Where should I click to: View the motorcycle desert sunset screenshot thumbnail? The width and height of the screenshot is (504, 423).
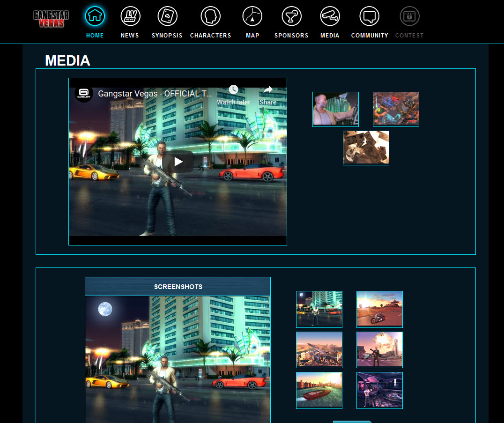click(379, 309)
